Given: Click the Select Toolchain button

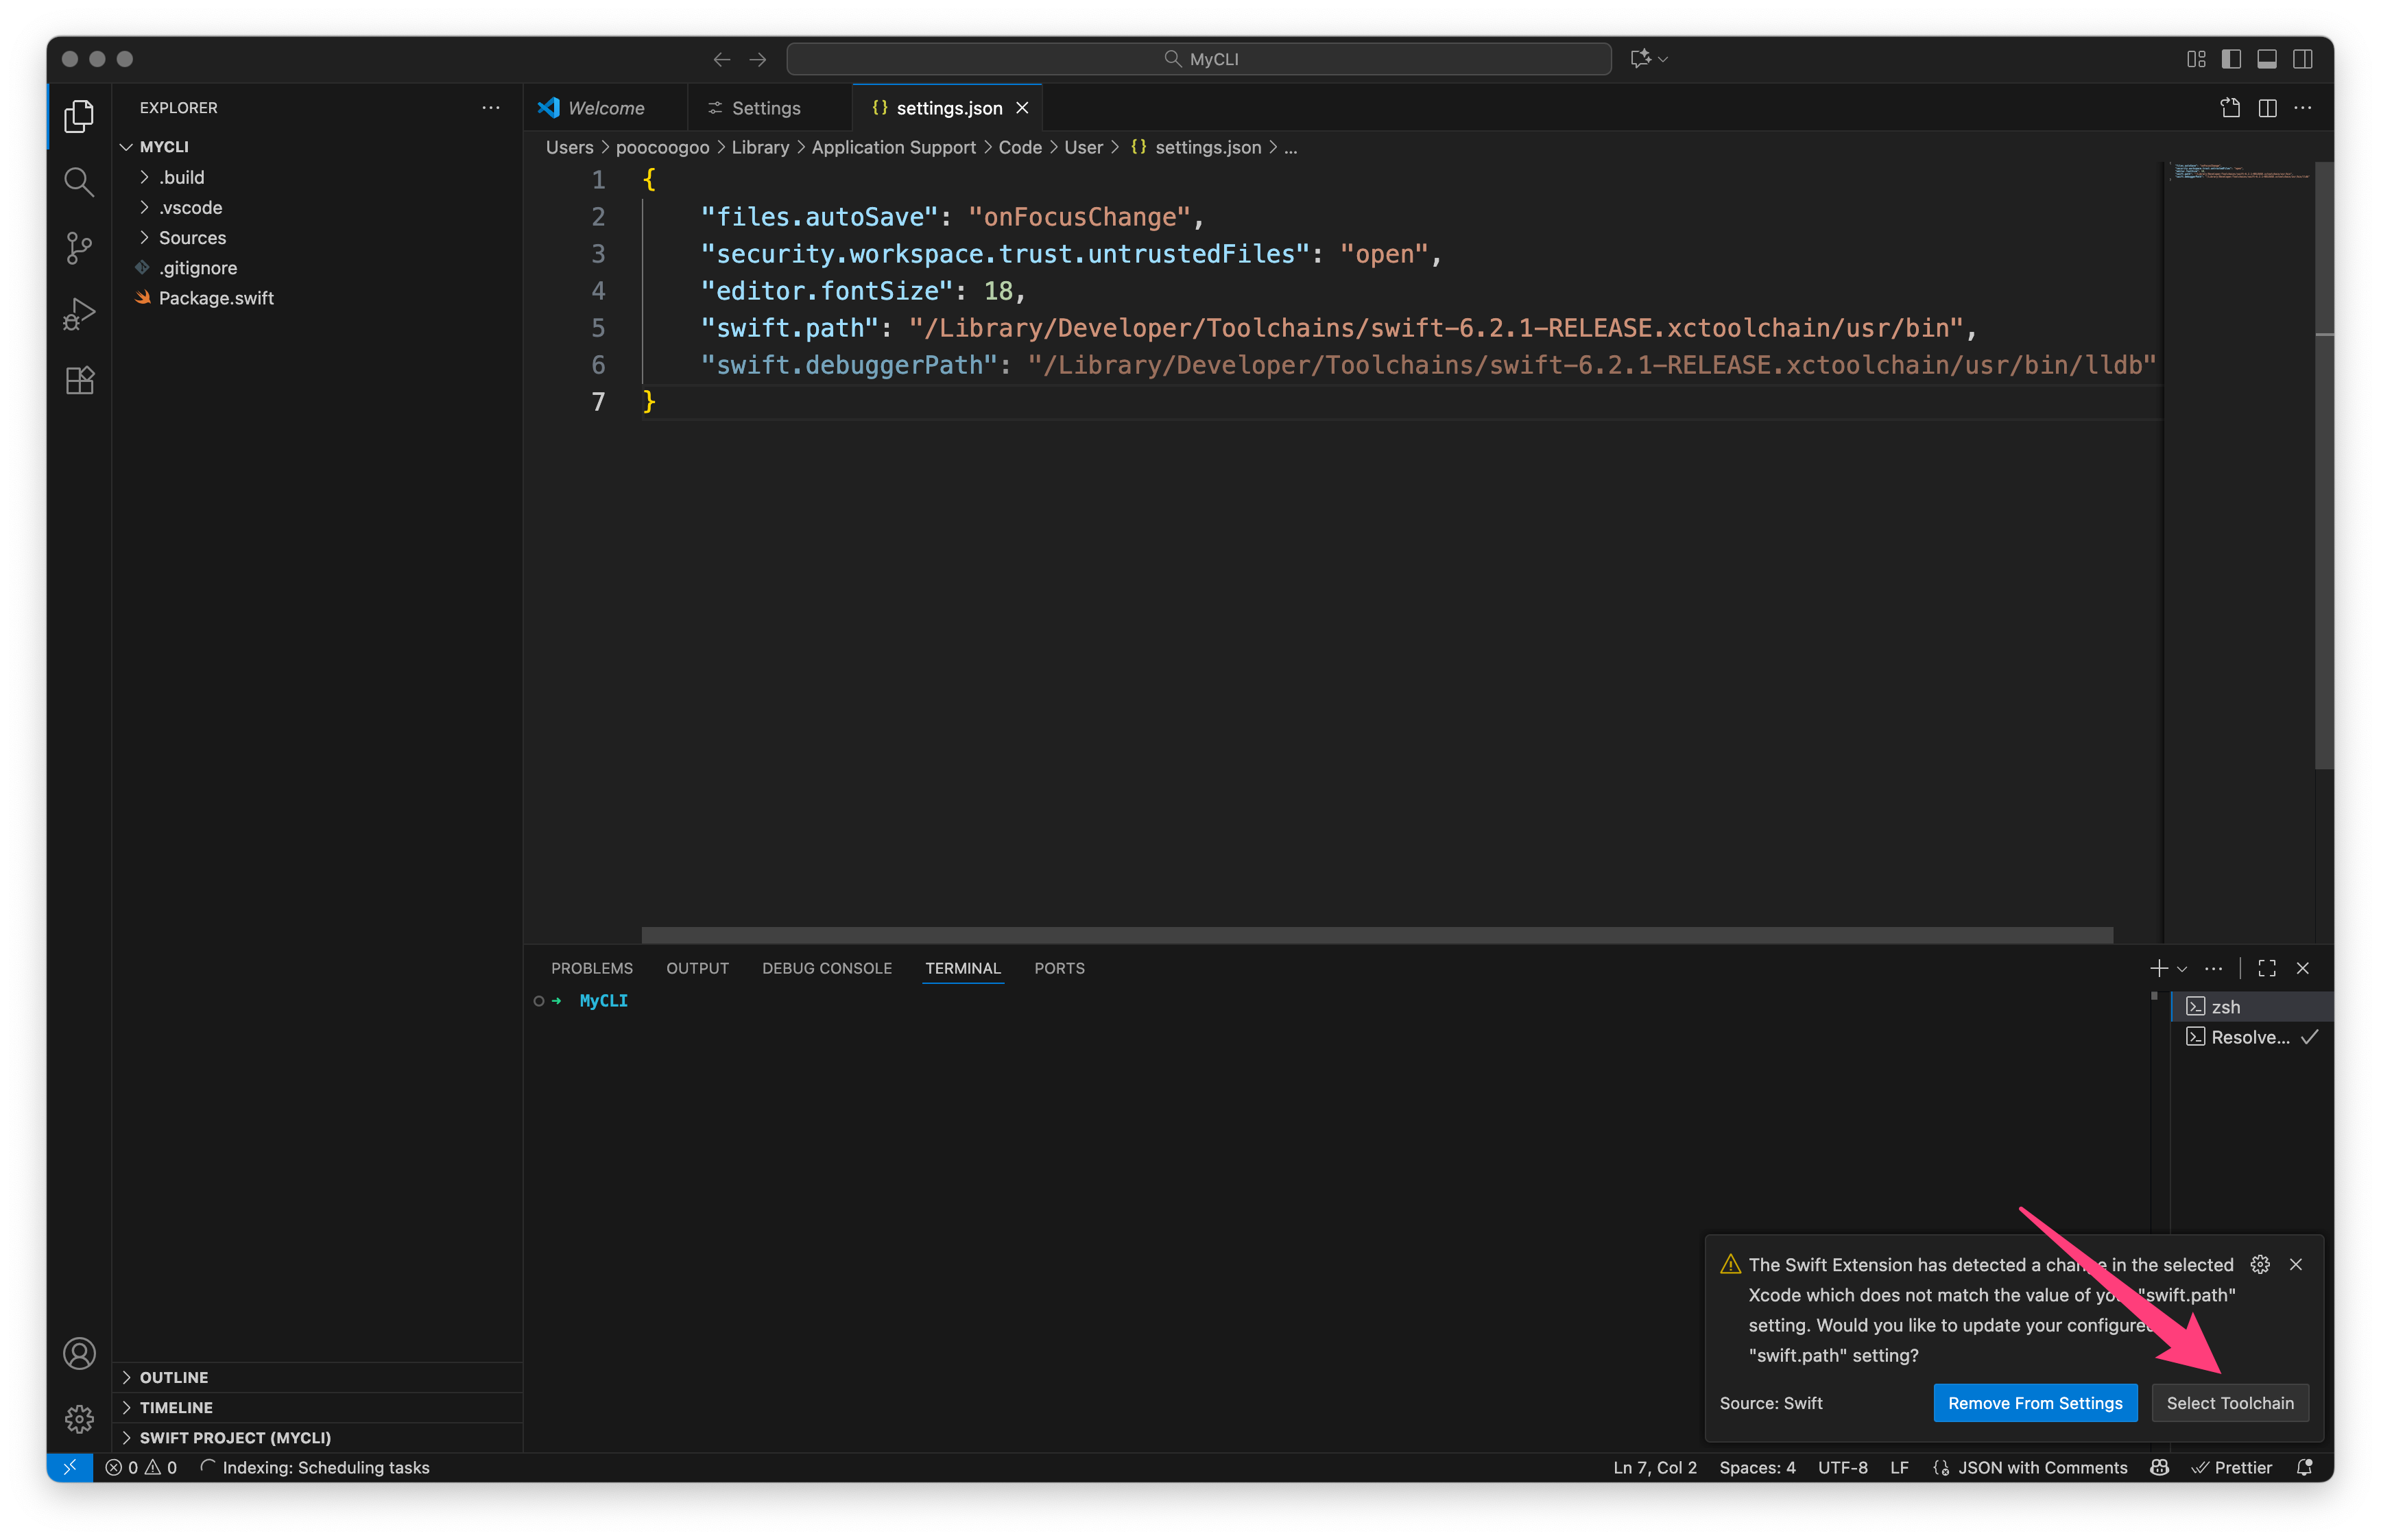Looking at the screenshot, I should [2229, 1403].
